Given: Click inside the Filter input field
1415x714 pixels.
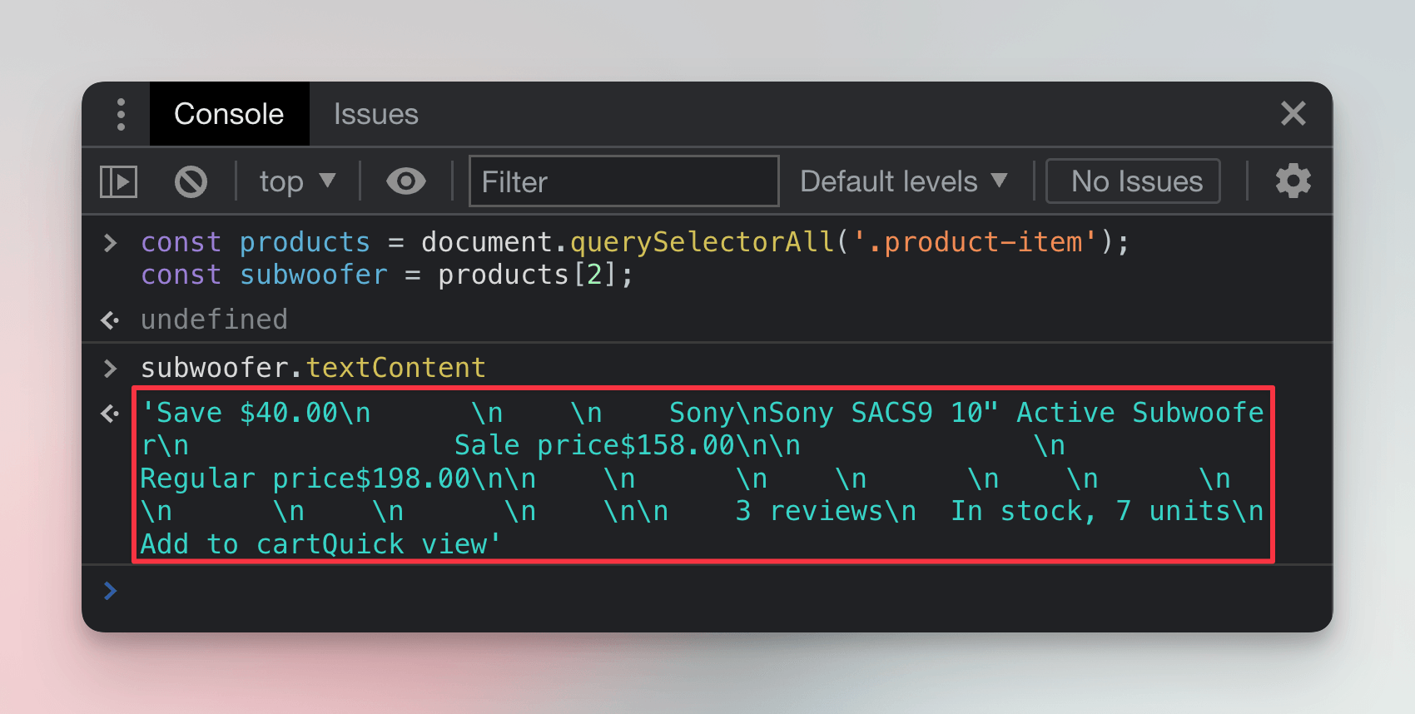Looking at the screenshot, I should 623,181.
